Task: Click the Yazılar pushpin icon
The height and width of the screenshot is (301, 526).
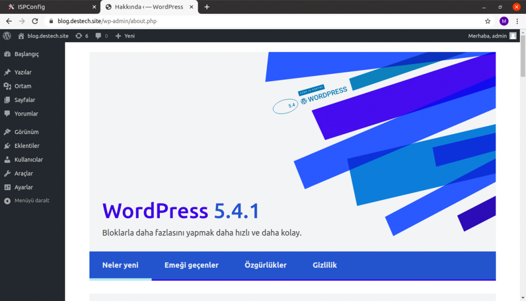Action: click(7, 72)
